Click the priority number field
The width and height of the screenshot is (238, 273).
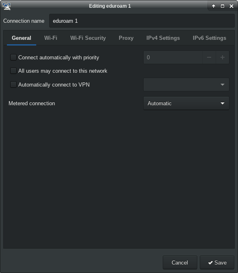pos(173,57)
